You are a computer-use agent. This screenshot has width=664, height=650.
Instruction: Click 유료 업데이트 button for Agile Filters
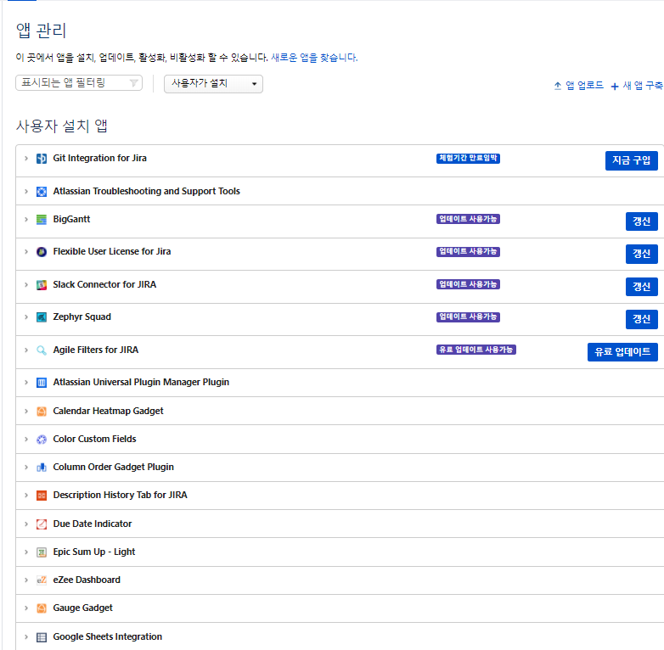click(x=622, y=352)
